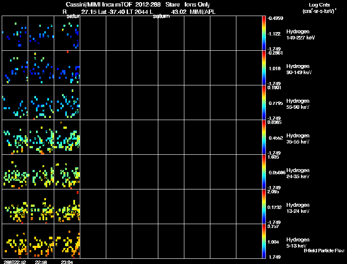Click the 23:04 time label

67,262
